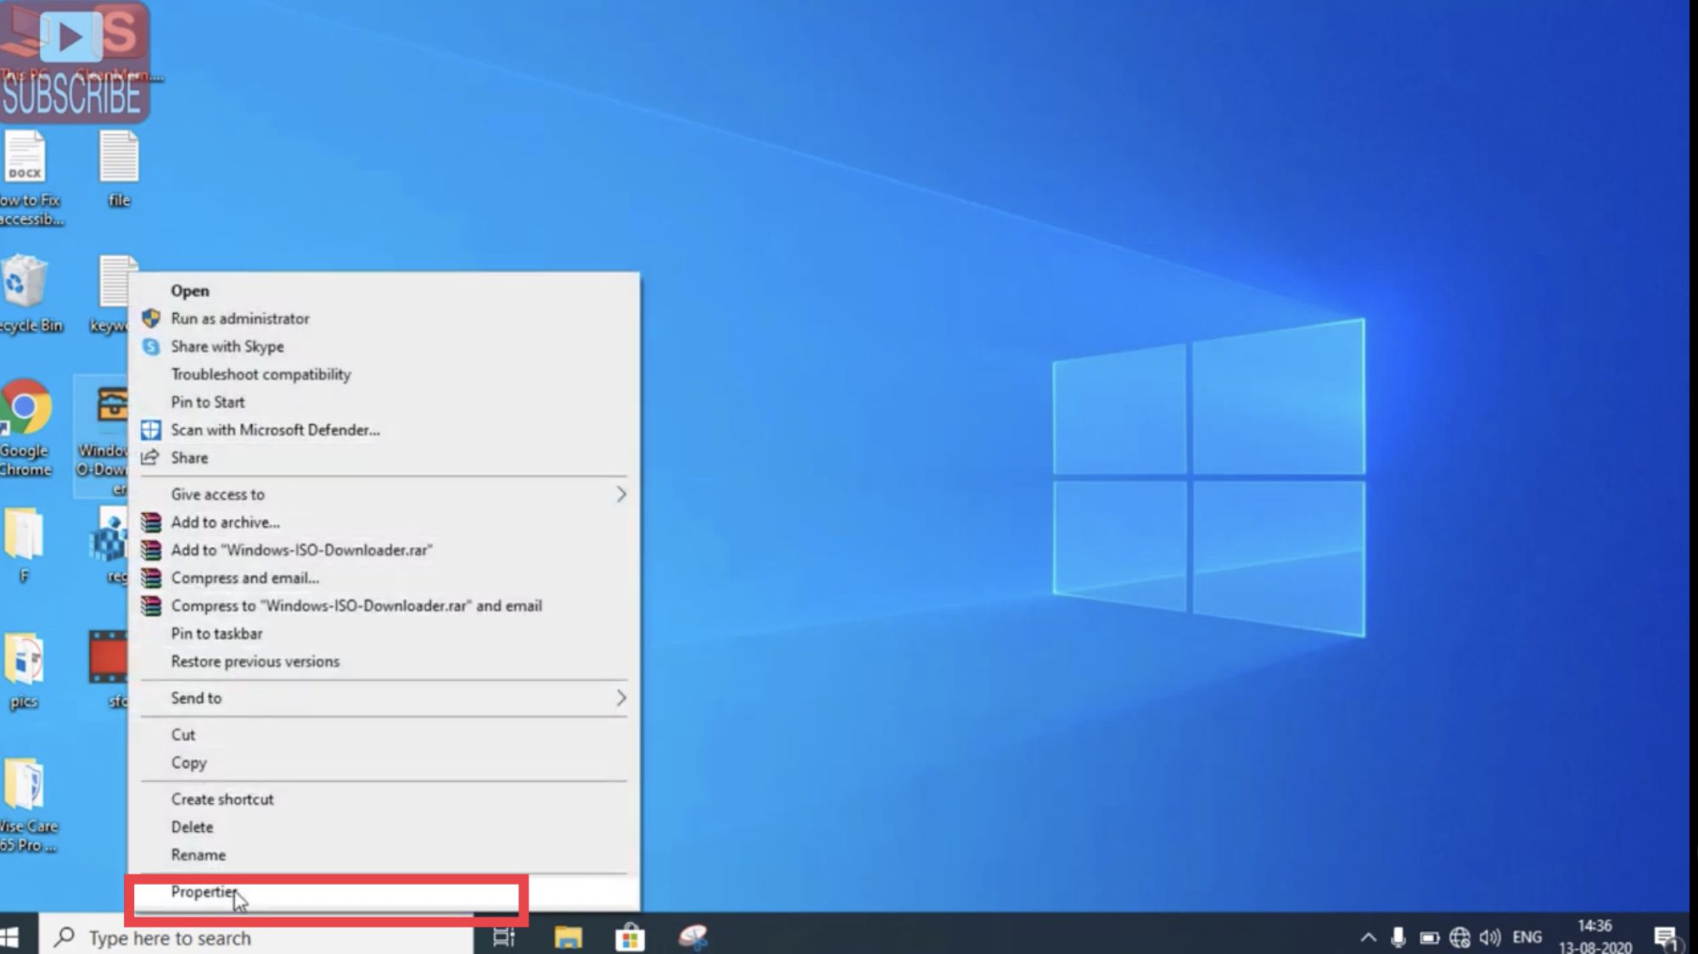Click the 'Type here to search' field
This screenshot has height=954, width=1698.
212,938
